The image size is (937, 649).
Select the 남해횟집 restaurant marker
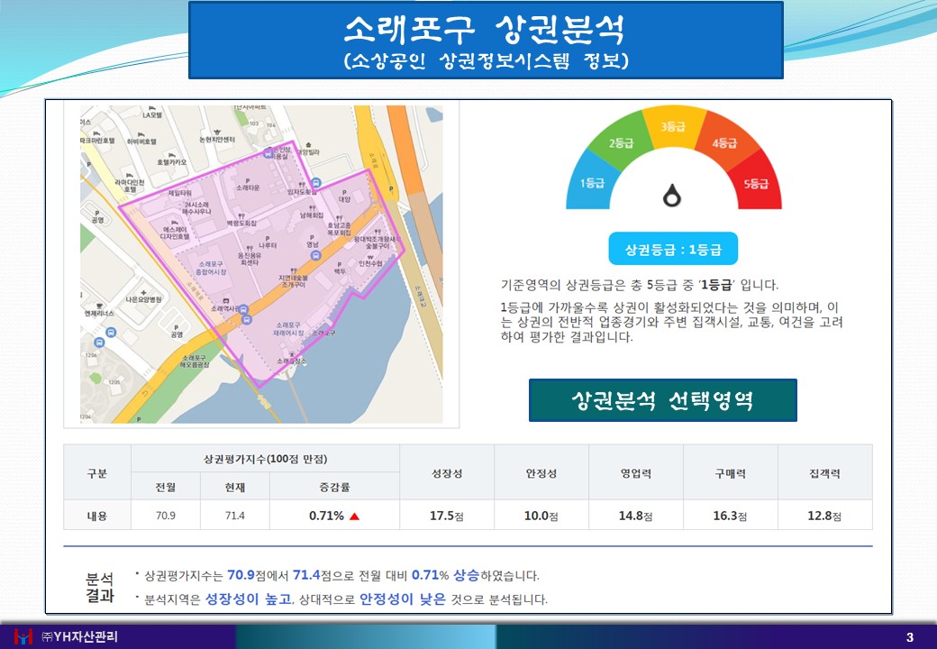pyautogui.click(x=313, y=208)
